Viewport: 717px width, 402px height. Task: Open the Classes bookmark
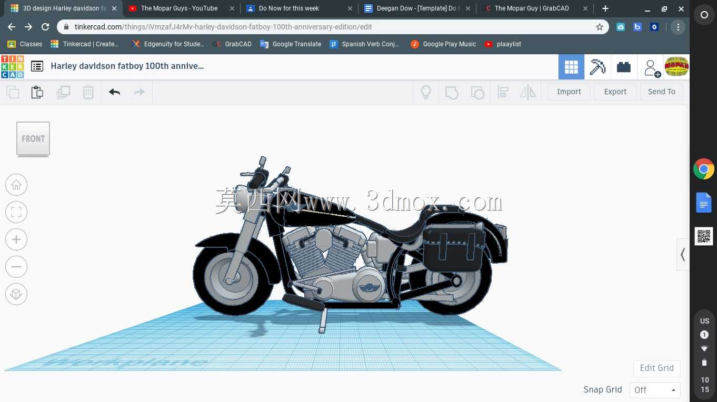pos(25,44)
